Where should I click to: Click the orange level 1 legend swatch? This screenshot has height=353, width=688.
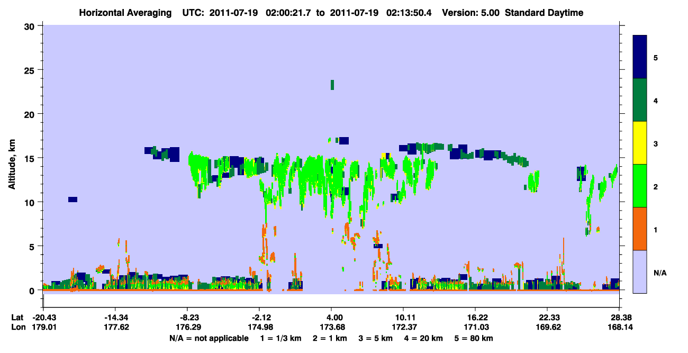pos(640,229)
